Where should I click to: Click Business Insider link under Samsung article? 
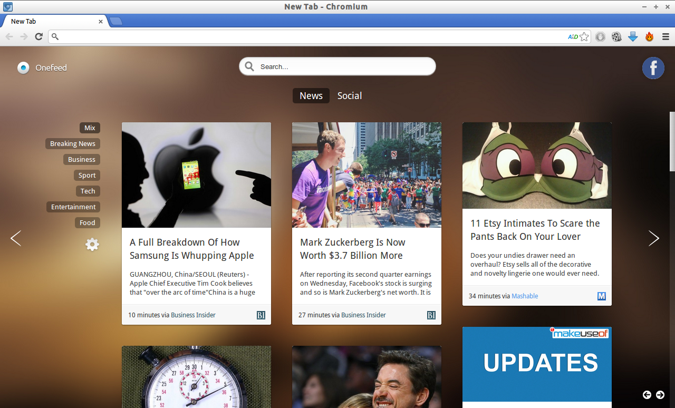tap(193, 315)
